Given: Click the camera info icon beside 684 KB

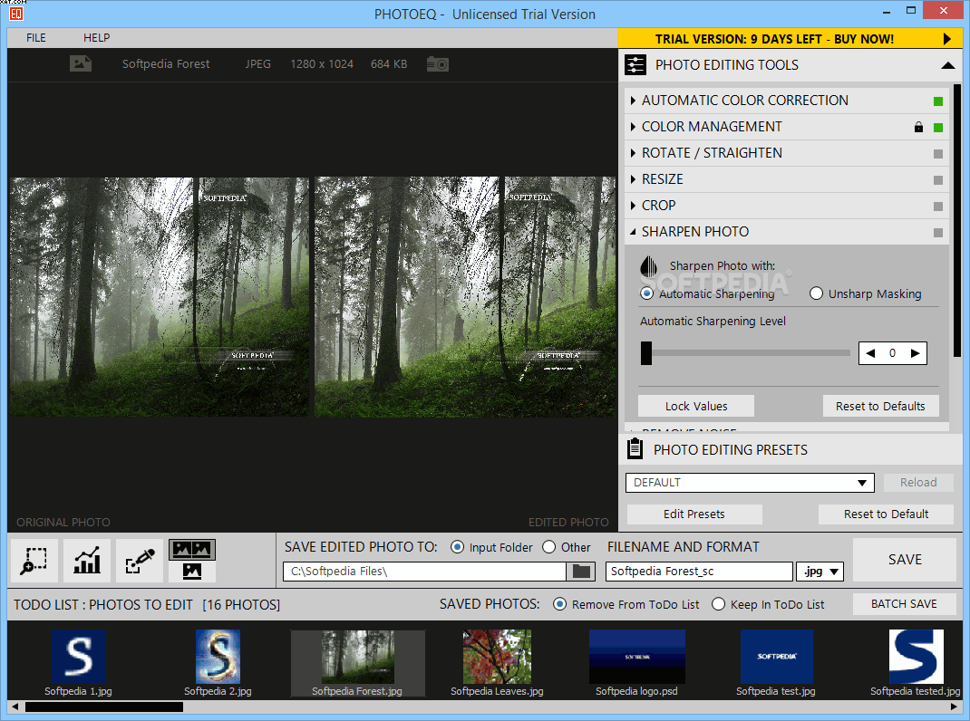Looking at the screenshot, I should [x=437, y=63].
